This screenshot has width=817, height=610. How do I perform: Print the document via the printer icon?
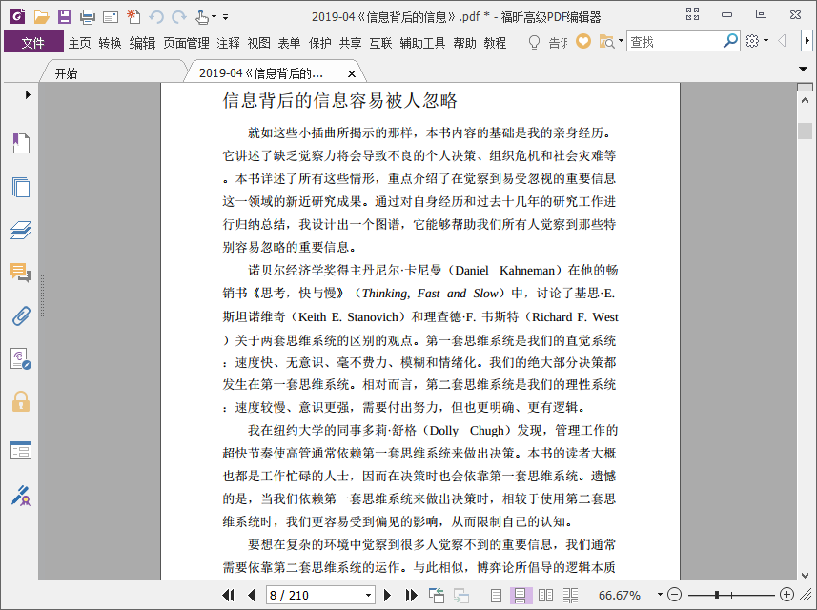click(x=88, y=17)
